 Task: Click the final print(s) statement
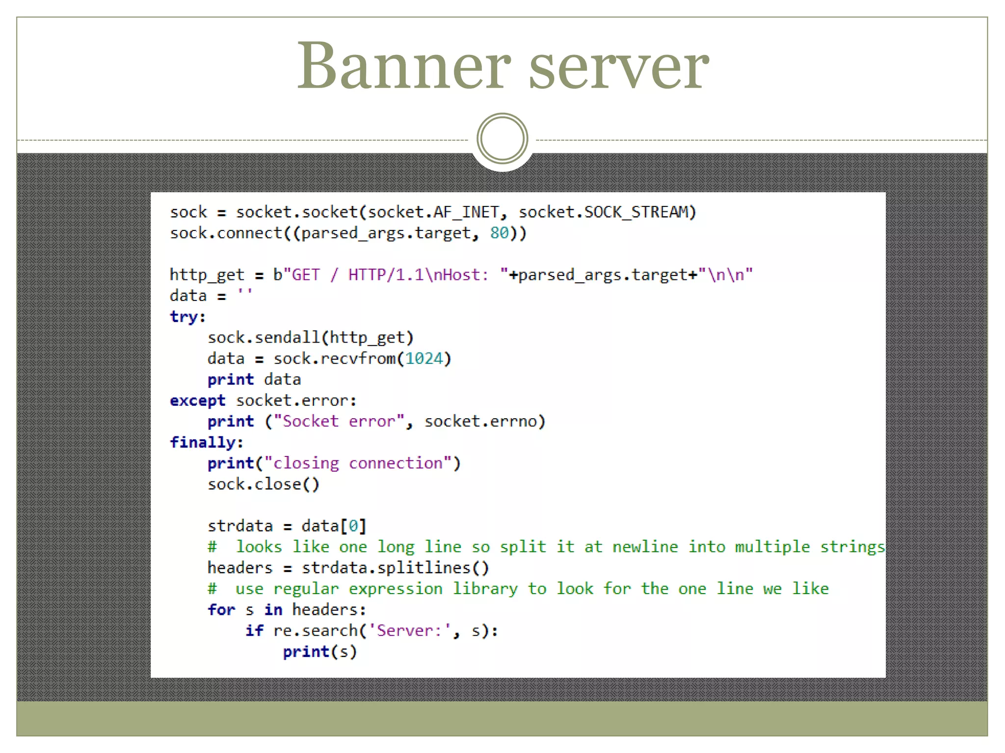(319, 652)
